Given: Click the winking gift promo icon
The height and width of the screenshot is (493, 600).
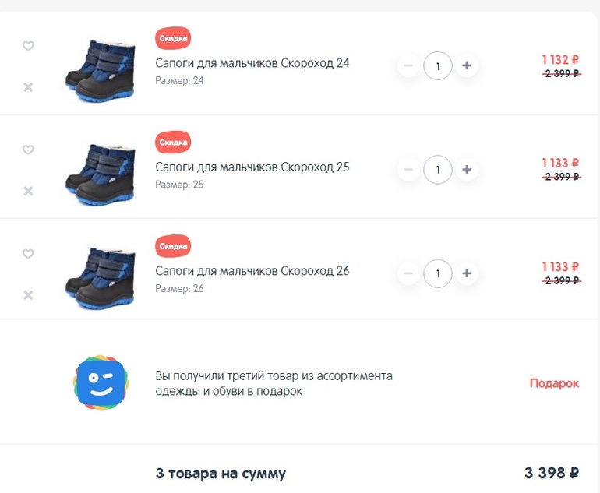Looking at the screenshot, I should tap(101, 383).
